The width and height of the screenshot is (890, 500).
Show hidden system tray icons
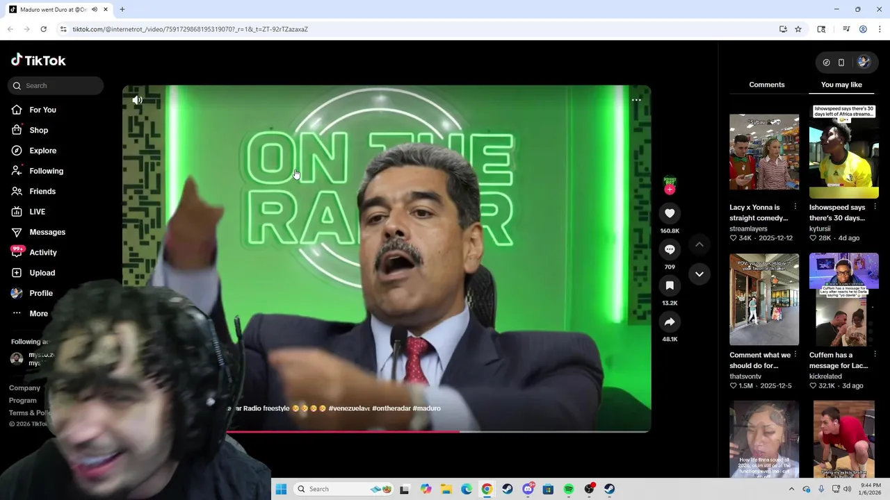coord(791,489)
